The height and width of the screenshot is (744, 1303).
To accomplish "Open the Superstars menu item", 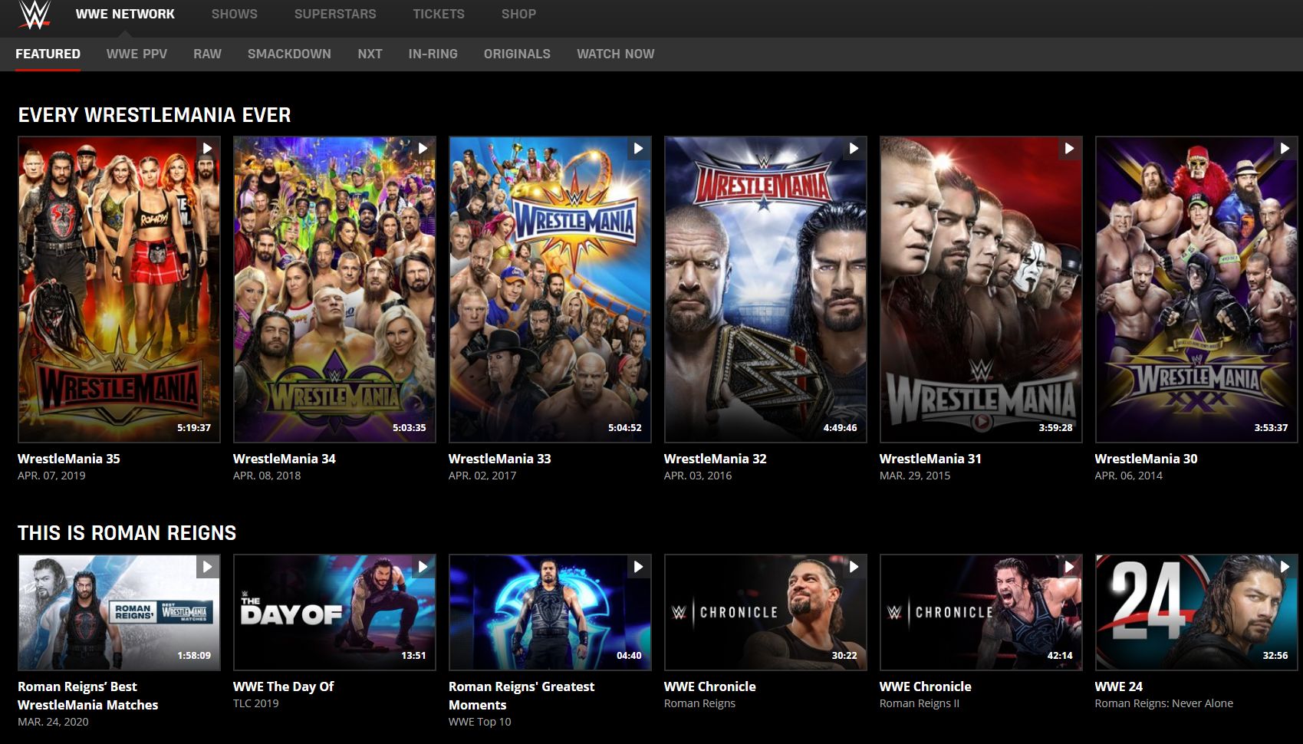I will click(335, 14).
